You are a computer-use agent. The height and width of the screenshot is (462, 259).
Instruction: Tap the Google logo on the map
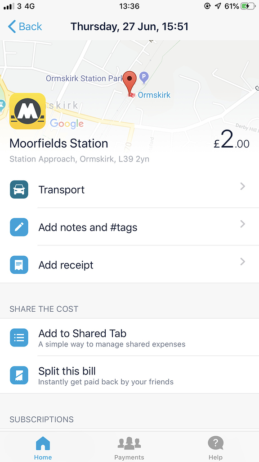coord(67,124)
